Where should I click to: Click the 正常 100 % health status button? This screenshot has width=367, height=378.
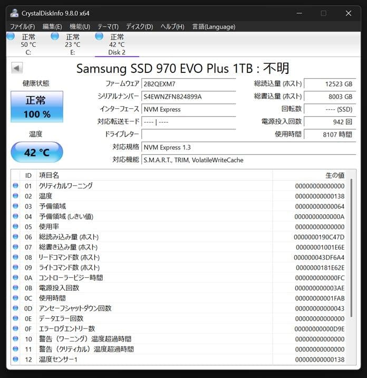37,107
